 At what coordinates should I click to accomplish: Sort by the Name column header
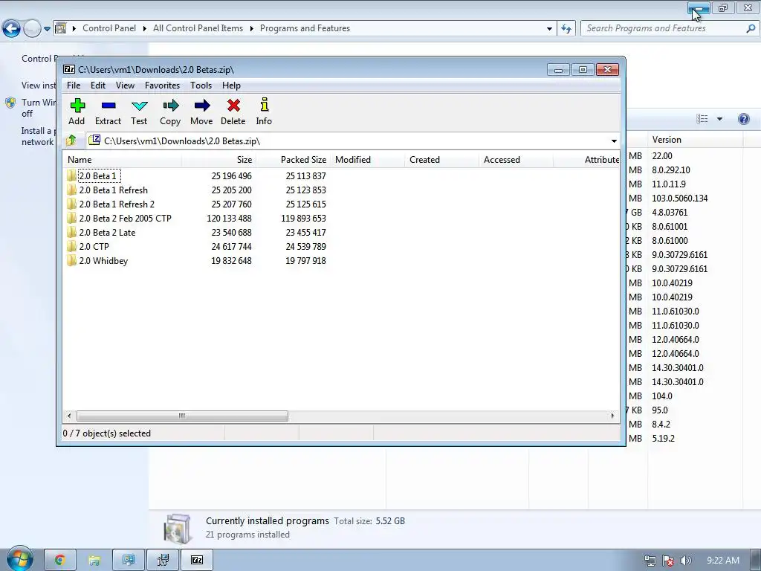[123, 160]
